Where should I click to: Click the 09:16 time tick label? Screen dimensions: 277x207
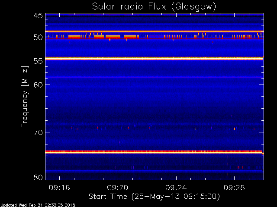(60, 188)
